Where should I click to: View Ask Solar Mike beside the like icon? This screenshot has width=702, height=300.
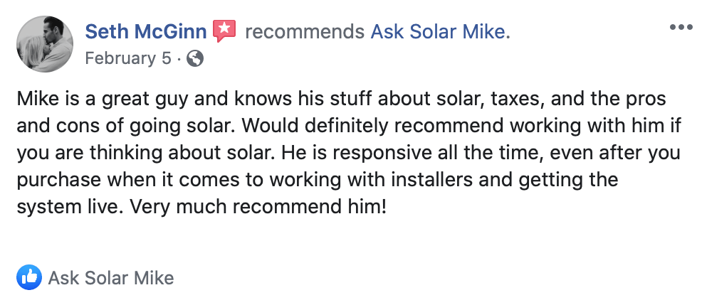coord(111,278)
